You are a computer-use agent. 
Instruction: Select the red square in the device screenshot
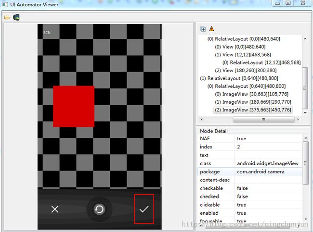[74, 106]
